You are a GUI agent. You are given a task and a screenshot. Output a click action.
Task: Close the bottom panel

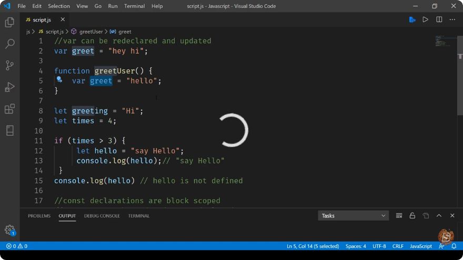(x=452, y=216)
